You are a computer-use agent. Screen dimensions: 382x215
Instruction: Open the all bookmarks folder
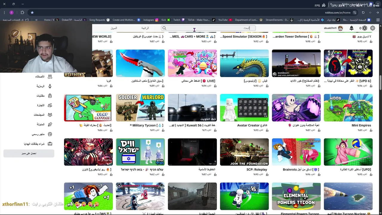pos(16,20)
